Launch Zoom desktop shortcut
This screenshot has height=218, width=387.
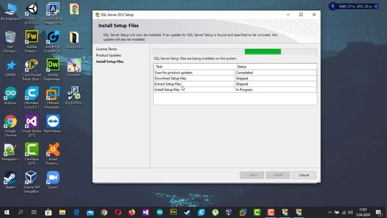[53, 180]
